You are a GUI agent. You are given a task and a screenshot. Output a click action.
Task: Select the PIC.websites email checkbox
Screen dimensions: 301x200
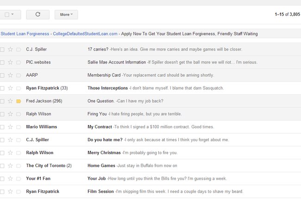tap(2, 62)
